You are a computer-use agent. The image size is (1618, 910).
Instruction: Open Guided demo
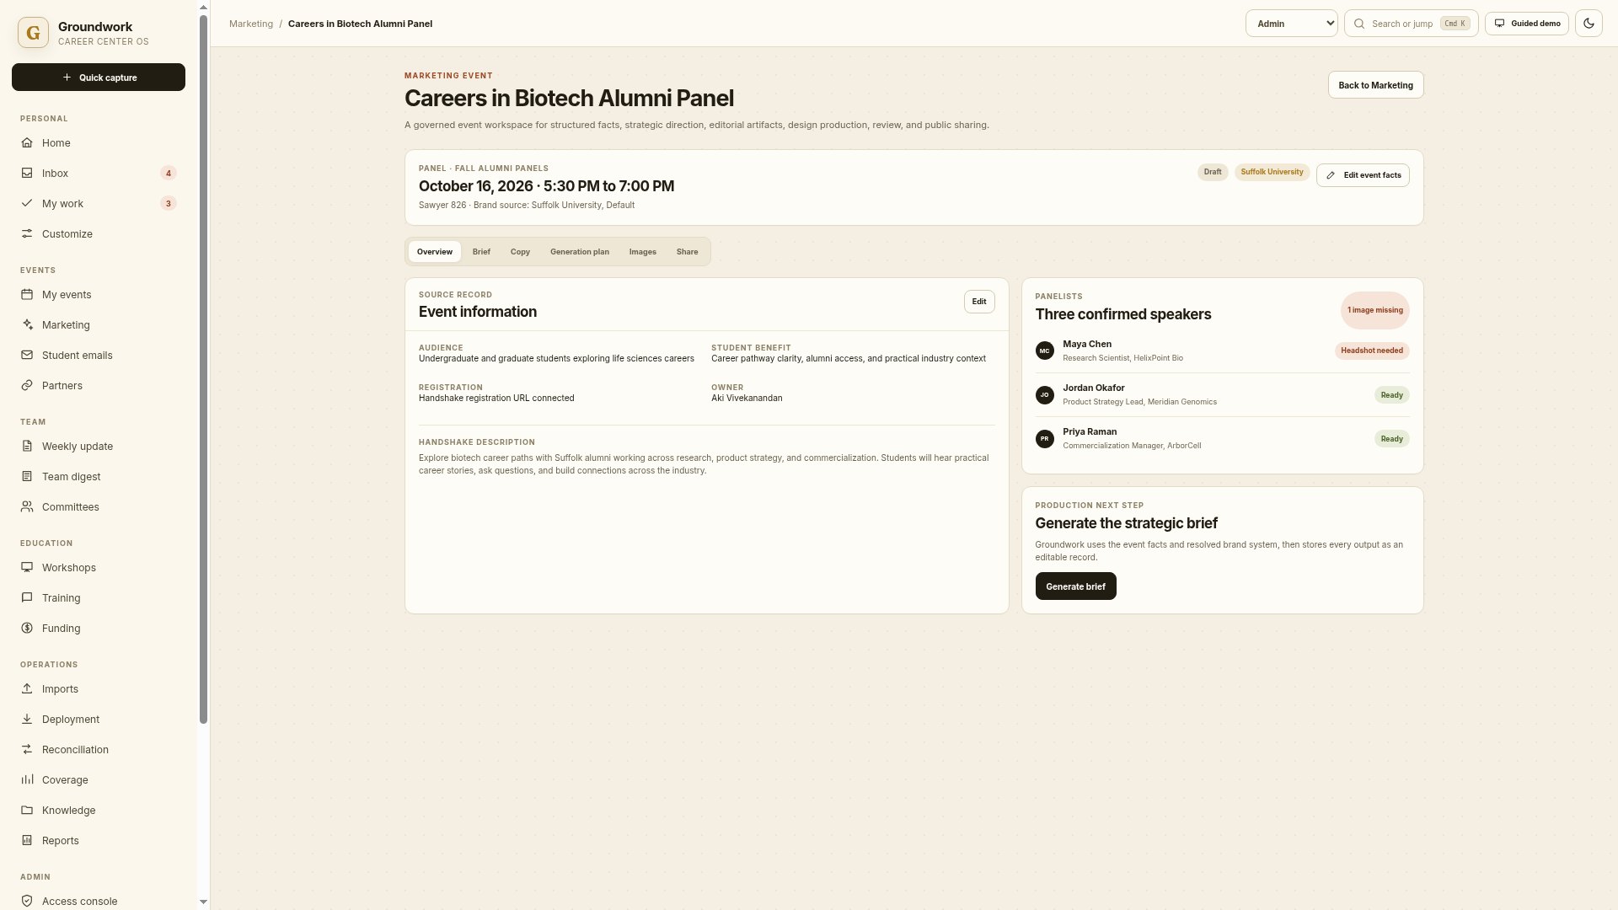(1527, 24)
